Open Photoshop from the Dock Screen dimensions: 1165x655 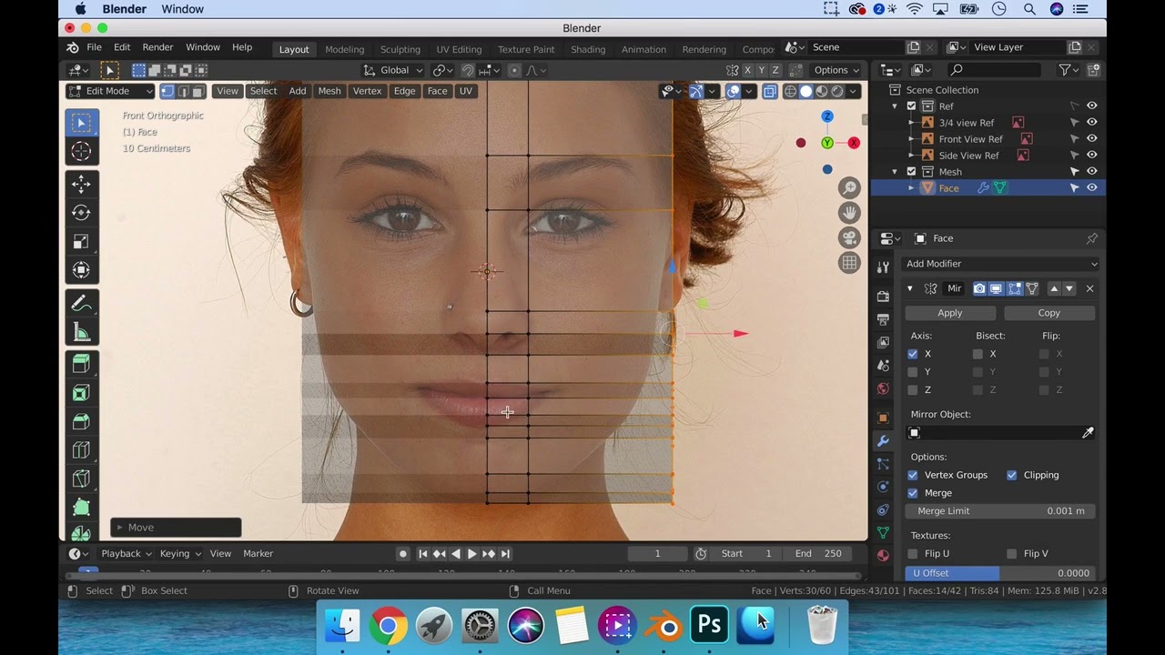[710, 626]
